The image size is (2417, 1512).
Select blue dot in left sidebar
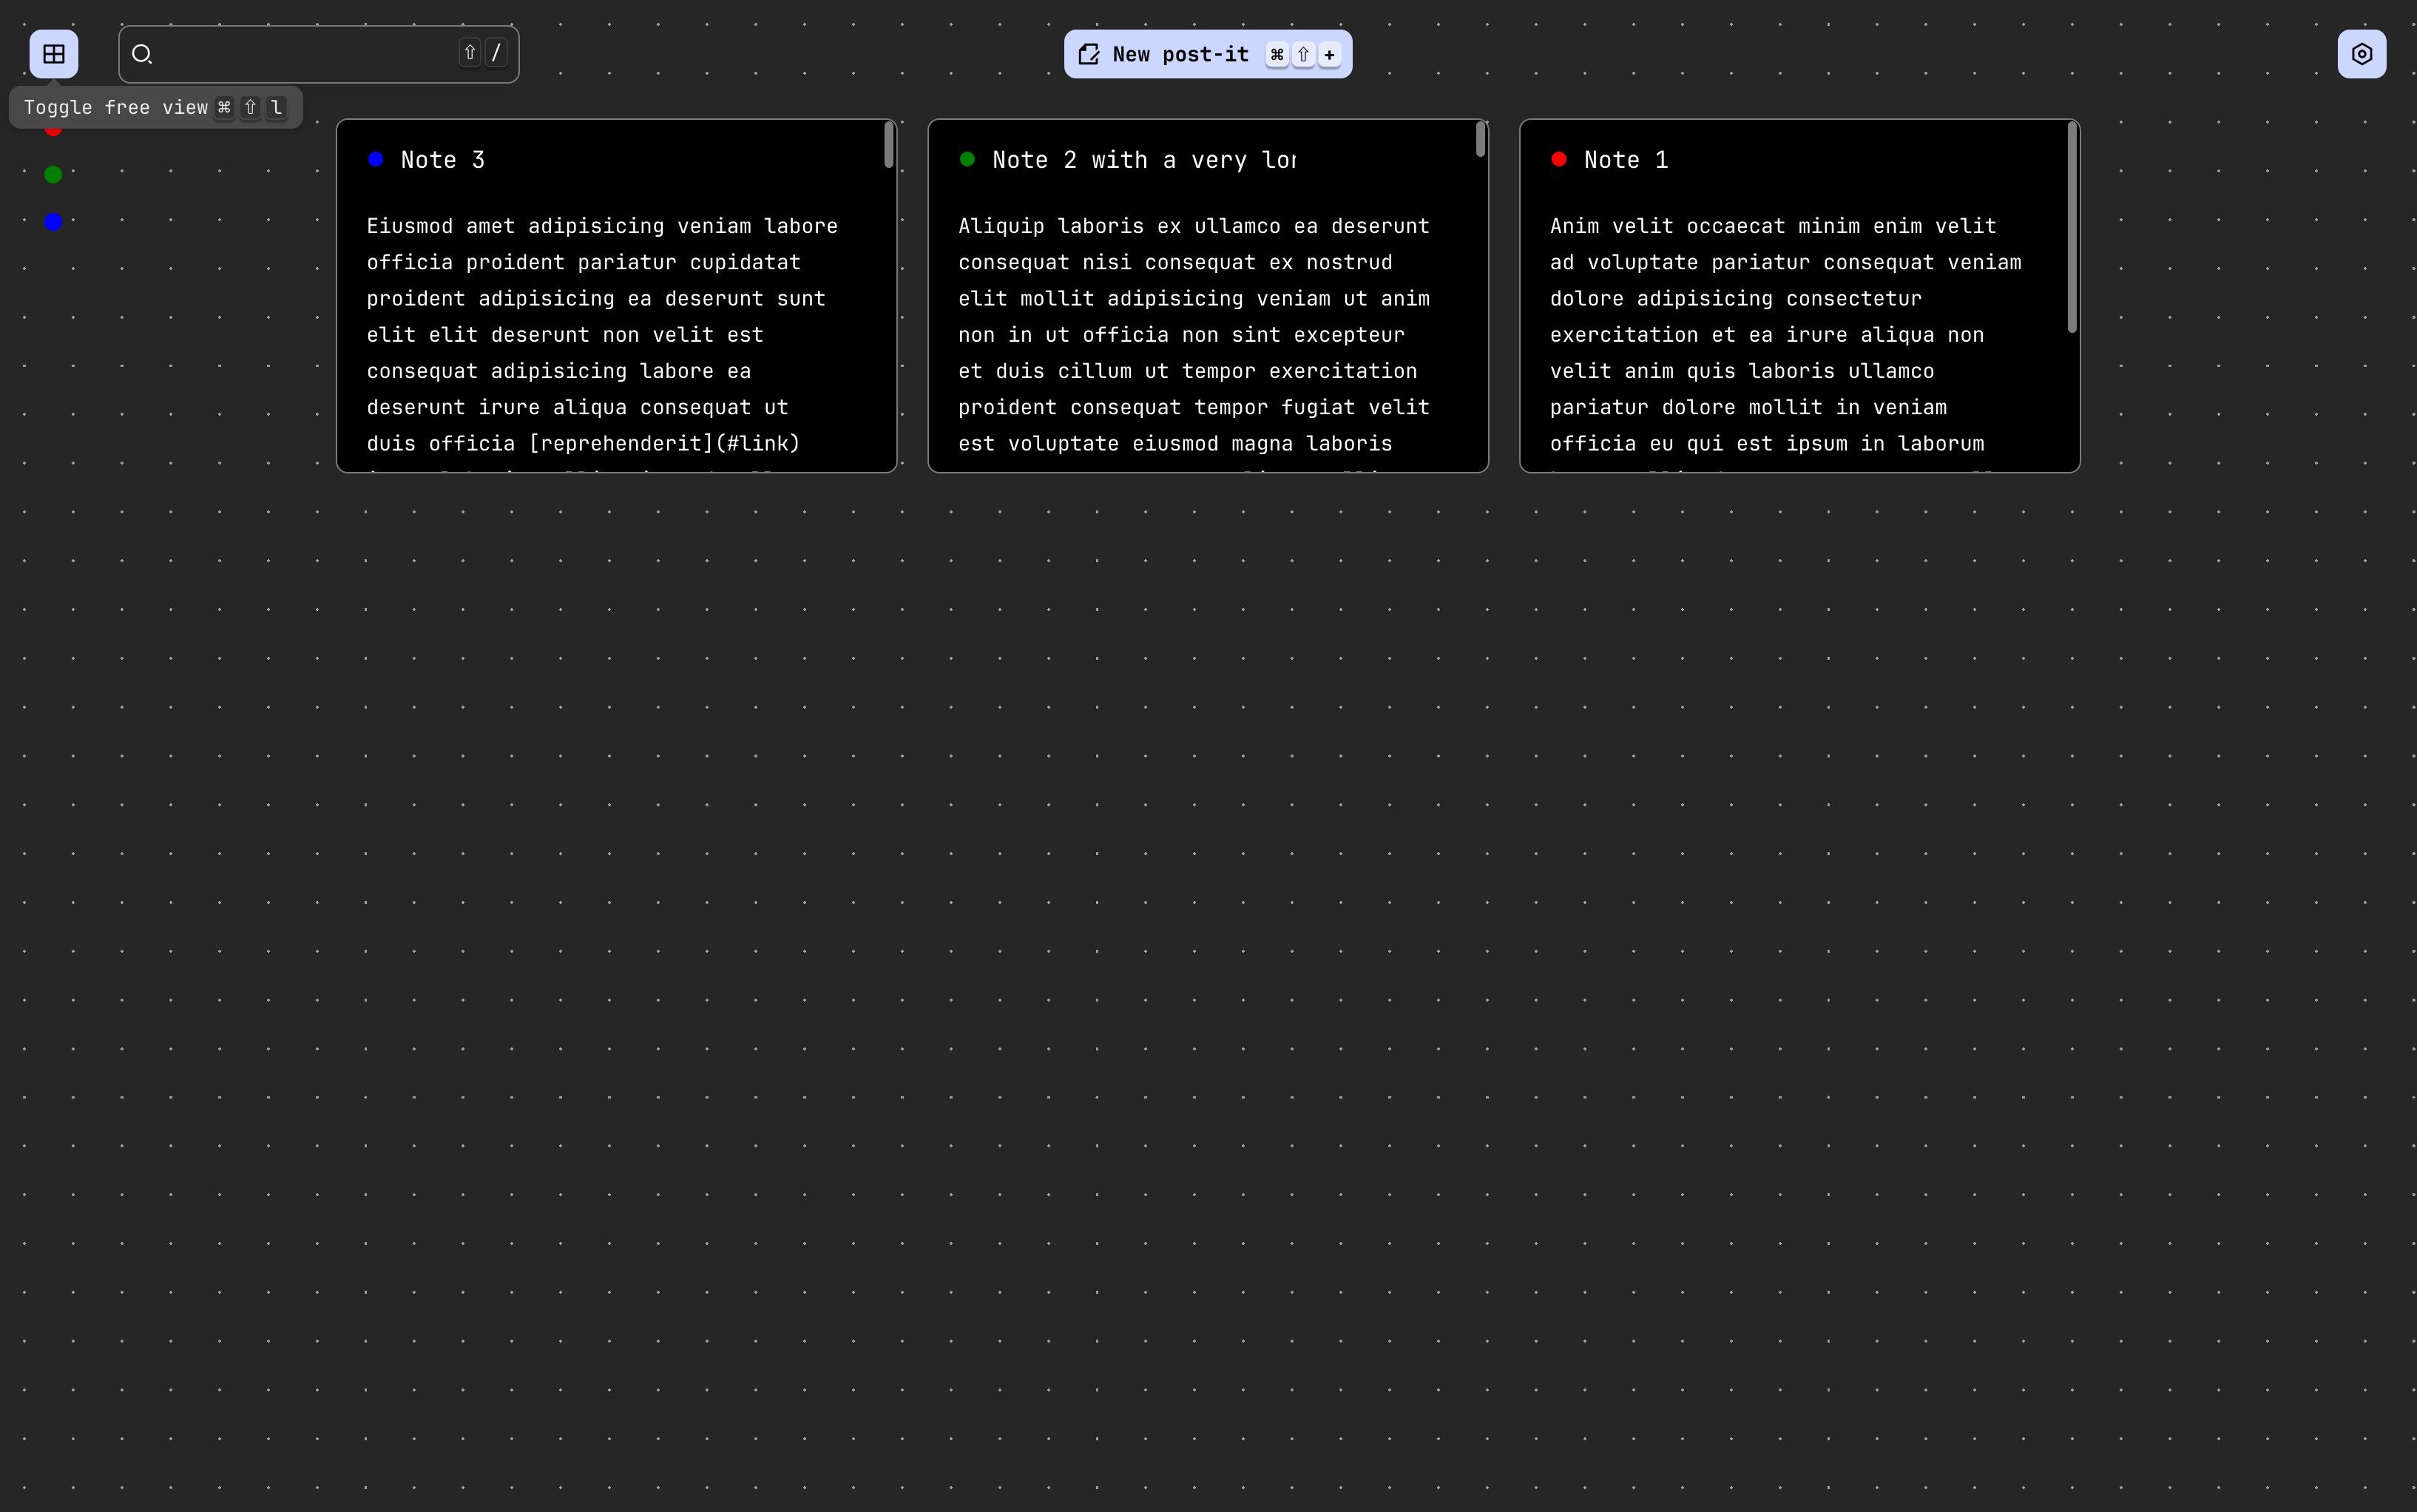[x=54, y=222]
